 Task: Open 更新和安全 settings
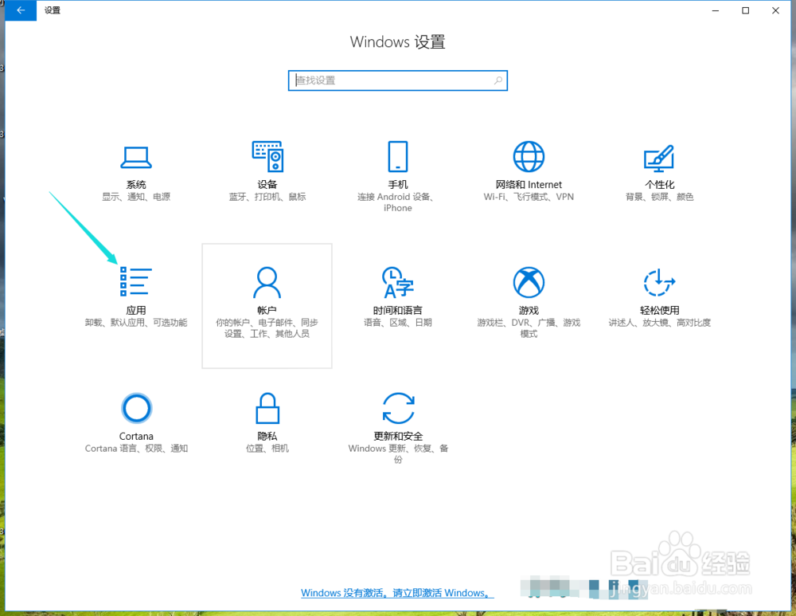[x=397, y=422]
